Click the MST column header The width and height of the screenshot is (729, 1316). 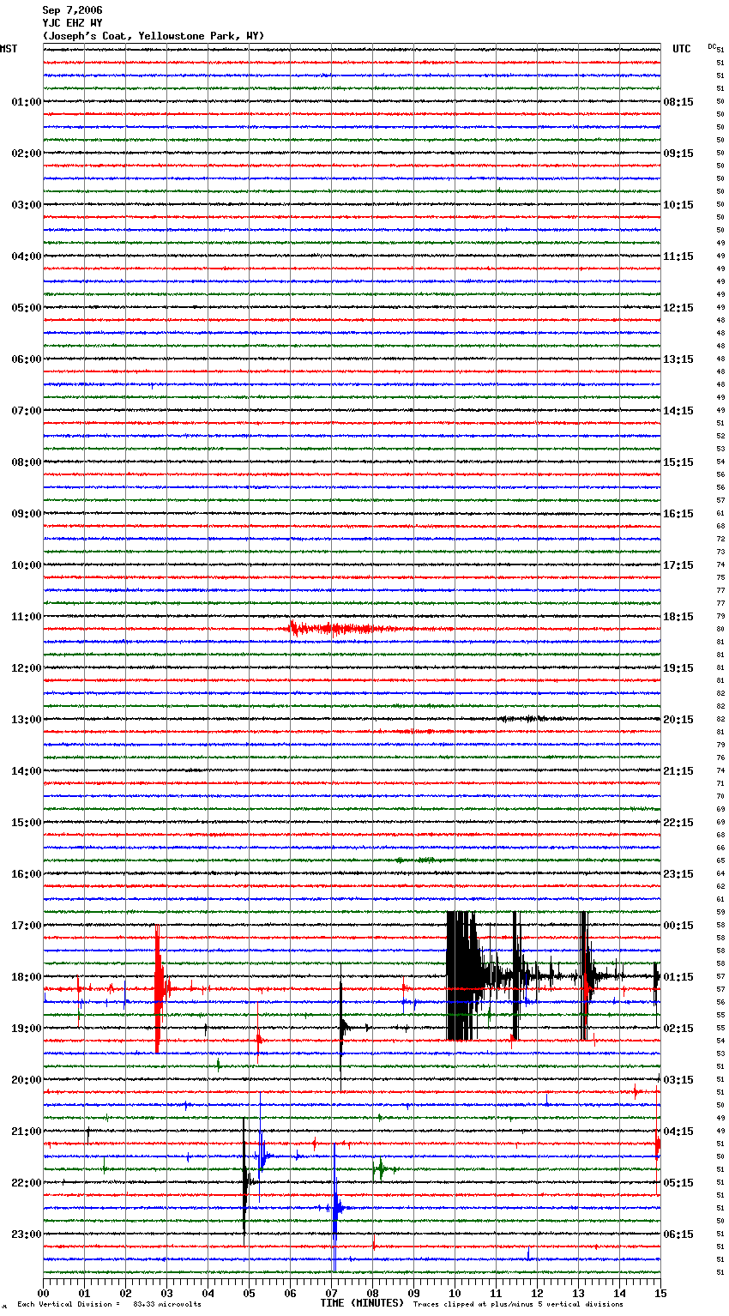pyautogui.click(x=9, y=49)
